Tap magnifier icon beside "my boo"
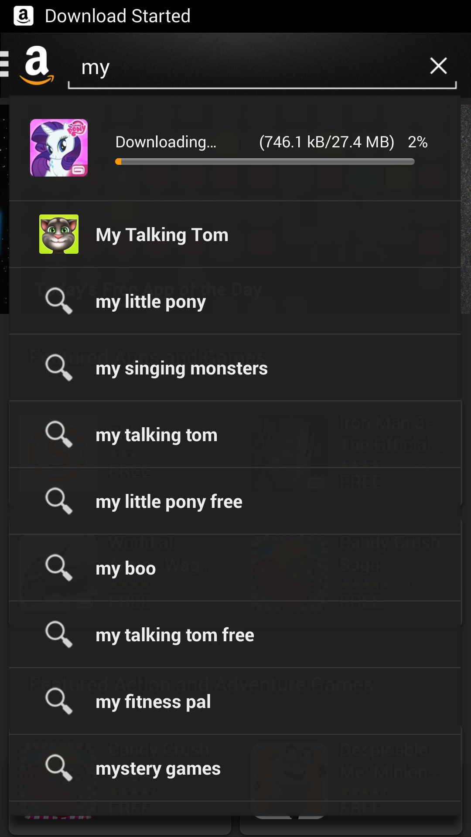The height and width of the screenshot is (837, 471). 59,568
